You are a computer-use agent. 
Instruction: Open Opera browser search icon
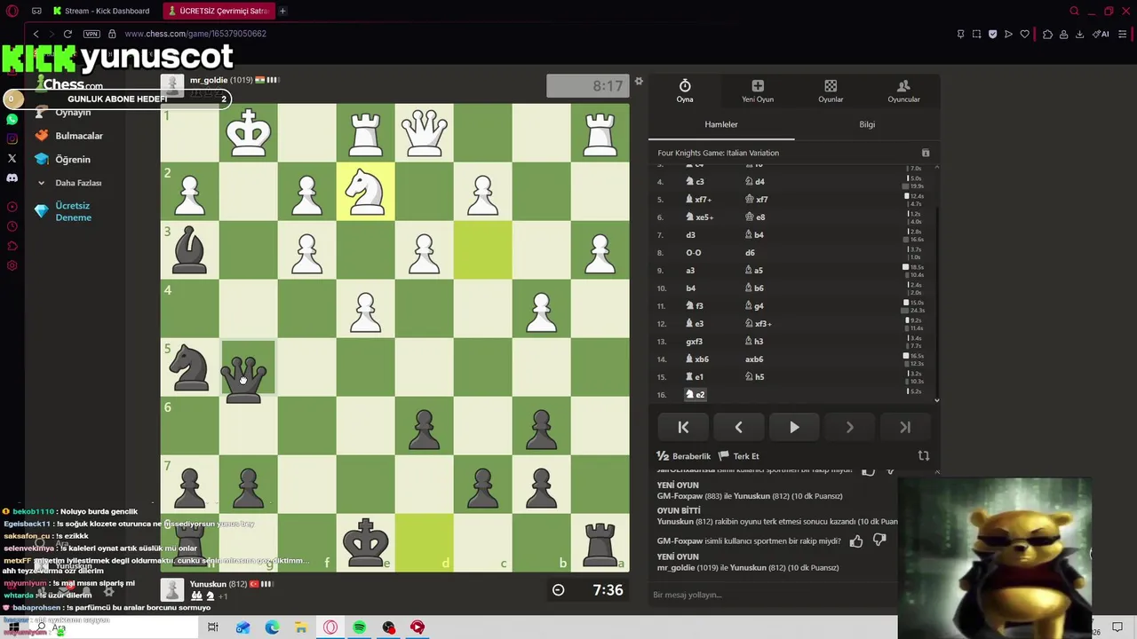pos(1074,11)
